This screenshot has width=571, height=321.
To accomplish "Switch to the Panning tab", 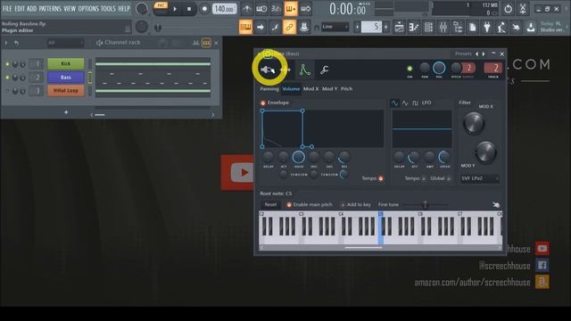I will click(269, 89).
